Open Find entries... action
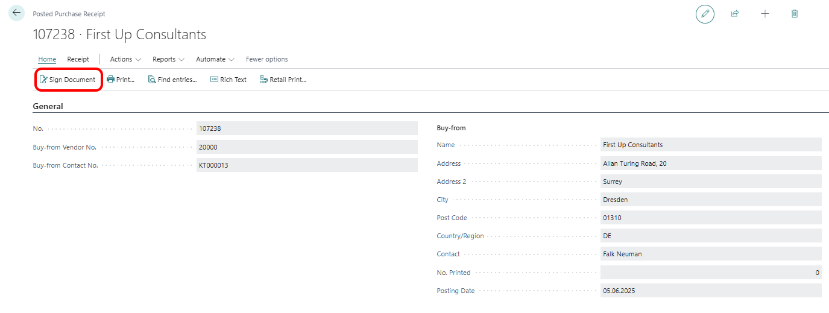The height and width of the screenshot is (313, 829). (172, 80)
